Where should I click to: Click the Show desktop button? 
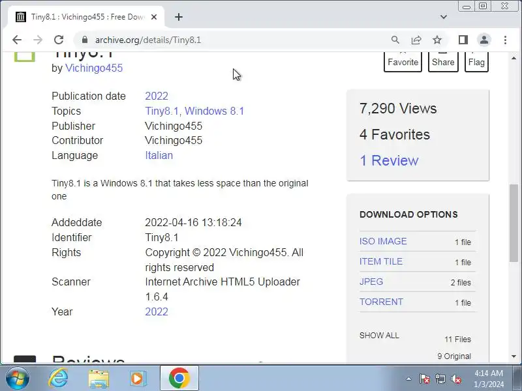coord(517,379)
